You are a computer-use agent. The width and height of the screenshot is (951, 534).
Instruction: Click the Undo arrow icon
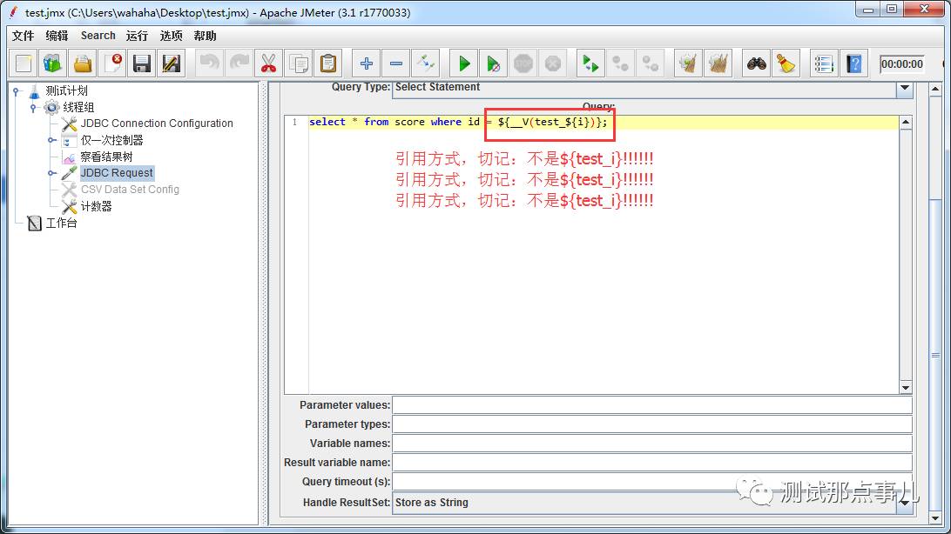click(209, 63)
